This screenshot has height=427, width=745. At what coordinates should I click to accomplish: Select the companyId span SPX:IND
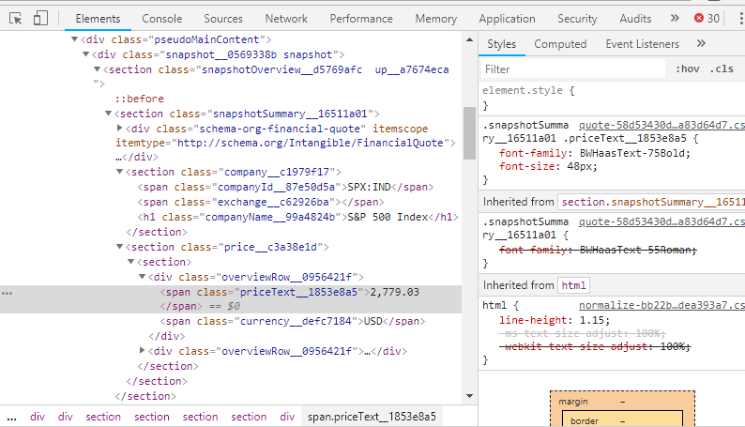(x=285, y=187)
